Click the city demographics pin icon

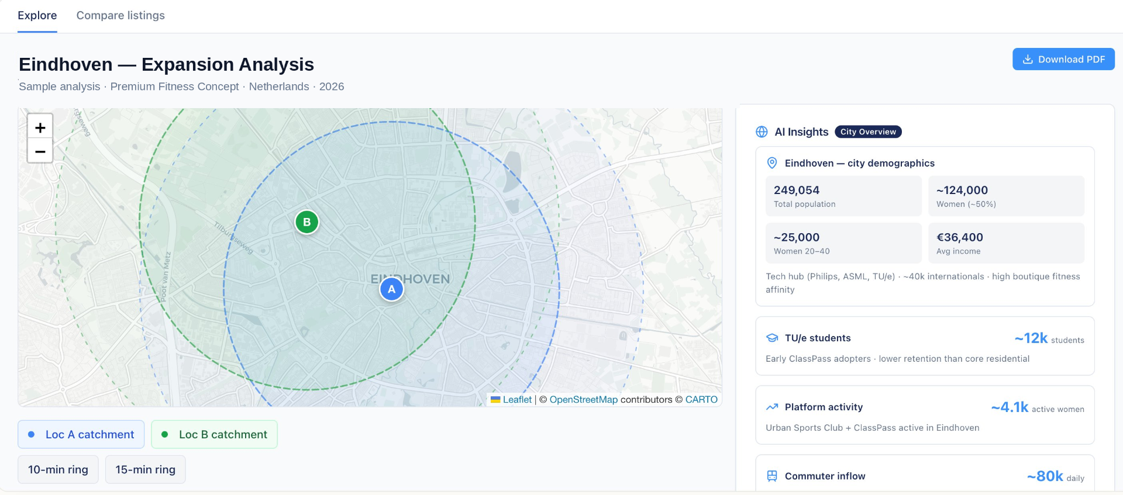[772, 163]
